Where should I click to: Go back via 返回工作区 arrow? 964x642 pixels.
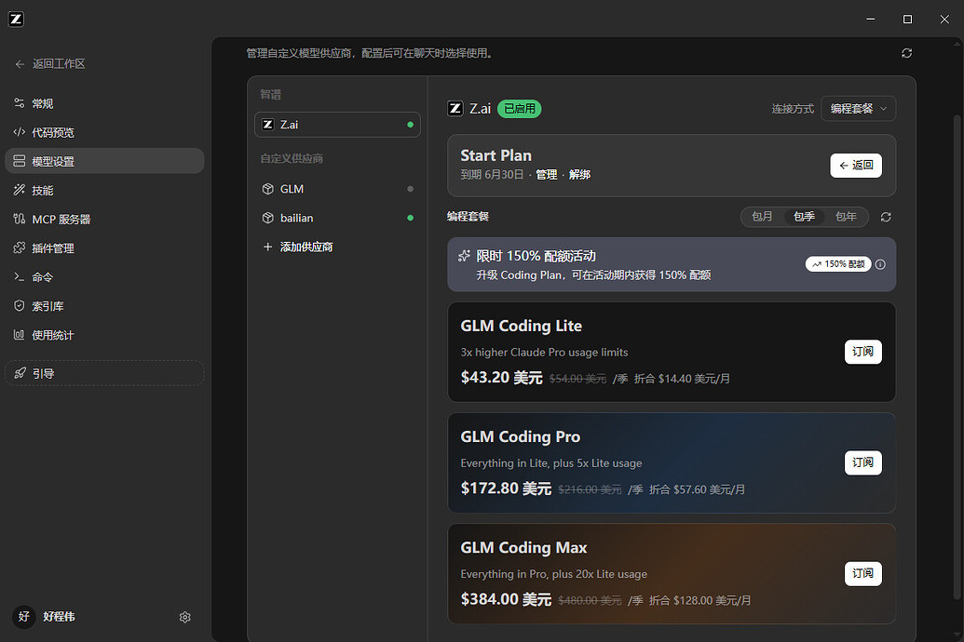tap(49, 64)
